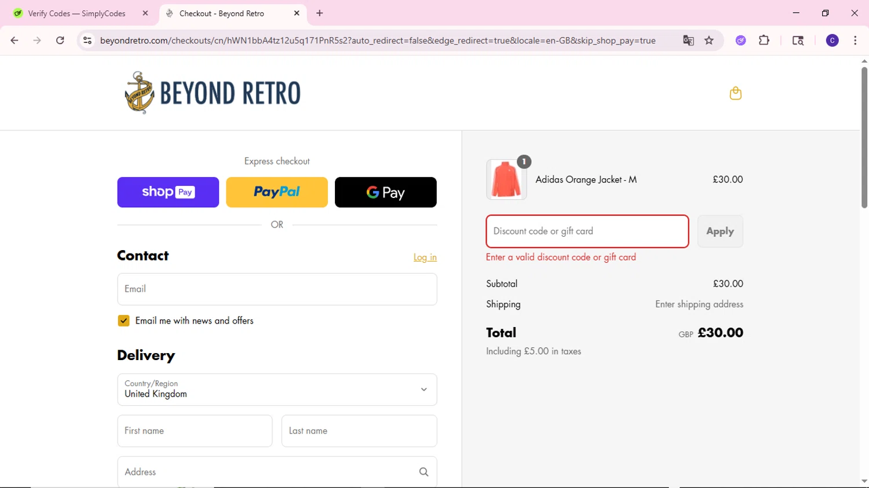Click the First name field
869x488 pixels.
195,431
